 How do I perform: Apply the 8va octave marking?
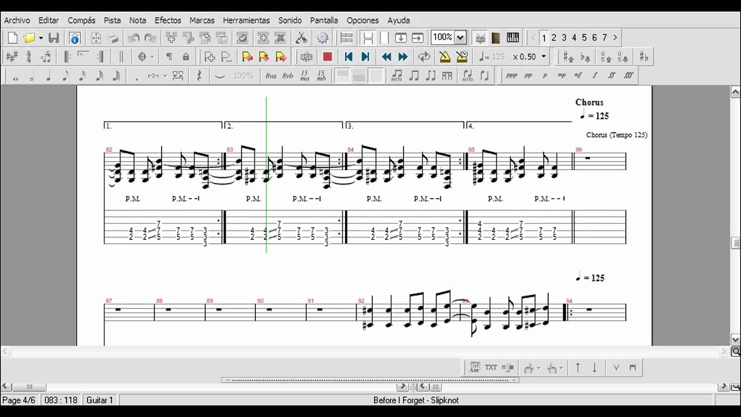271,76
